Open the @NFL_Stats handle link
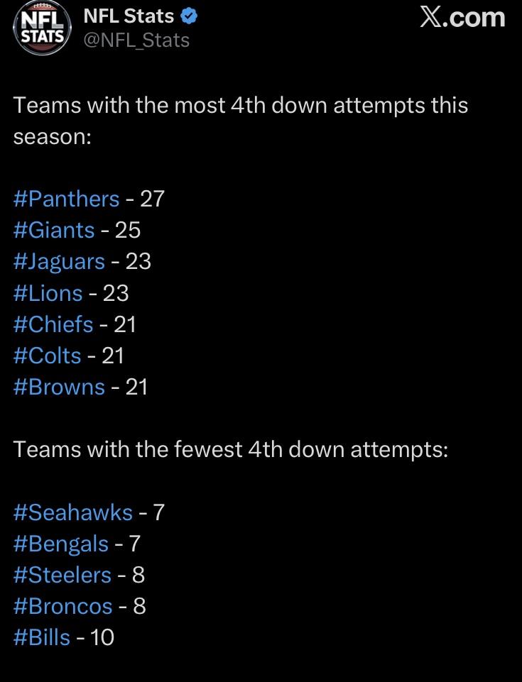Viewport: 522px width, 682px height. (137, 40)
